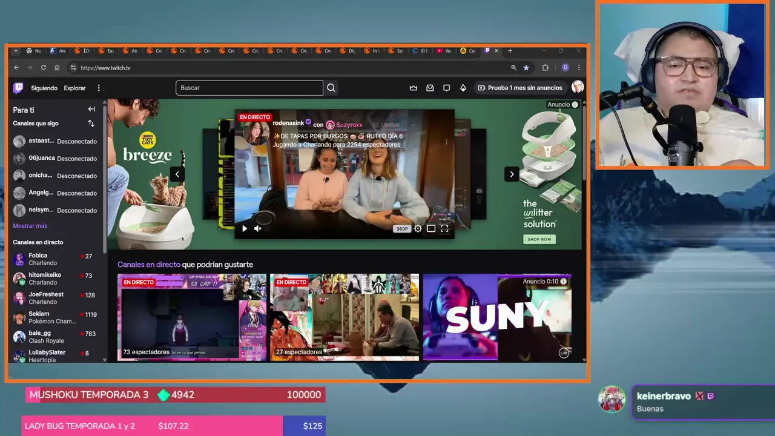Open the three-dot more menu beside Explorar

(98, 88)
